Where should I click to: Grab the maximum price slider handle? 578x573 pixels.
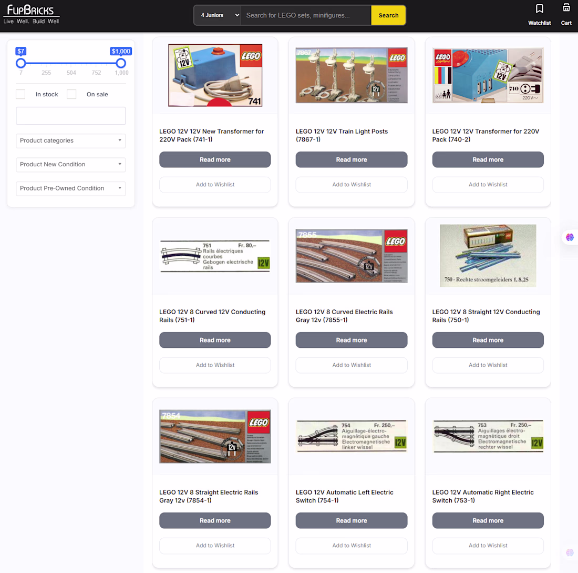tap(121, 63)
